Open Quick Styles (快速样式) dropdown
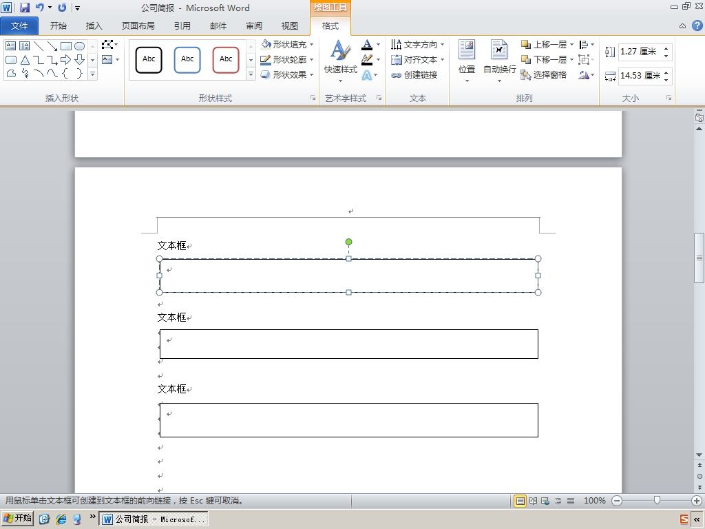The image size is (705, 529). (x=340, y=61)
